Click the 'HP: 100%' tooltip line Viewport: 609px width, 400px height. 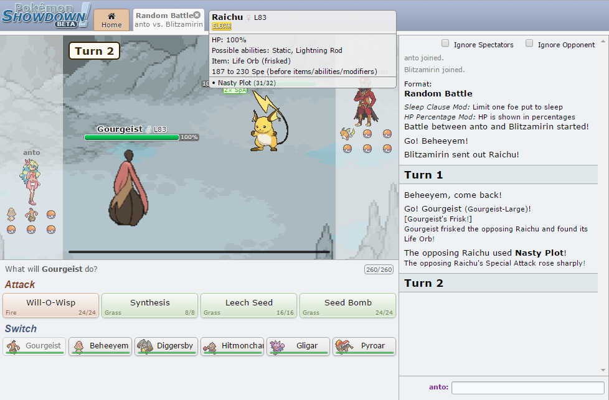[229, 40]
